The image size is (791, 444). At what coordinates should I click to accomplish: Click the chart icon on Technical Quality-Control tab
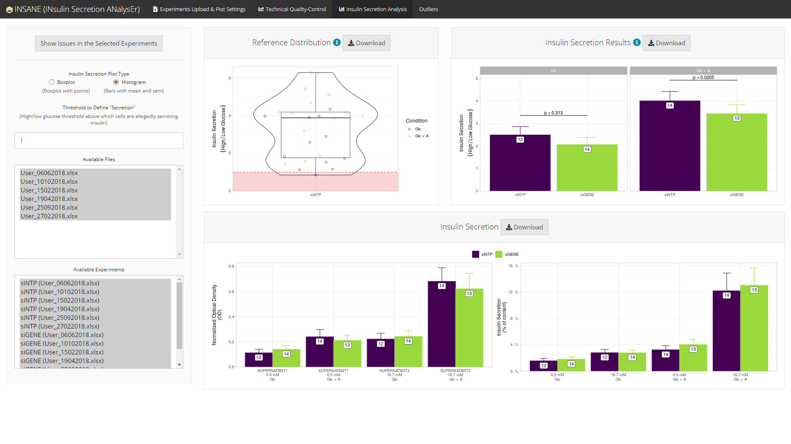point(261,9)
